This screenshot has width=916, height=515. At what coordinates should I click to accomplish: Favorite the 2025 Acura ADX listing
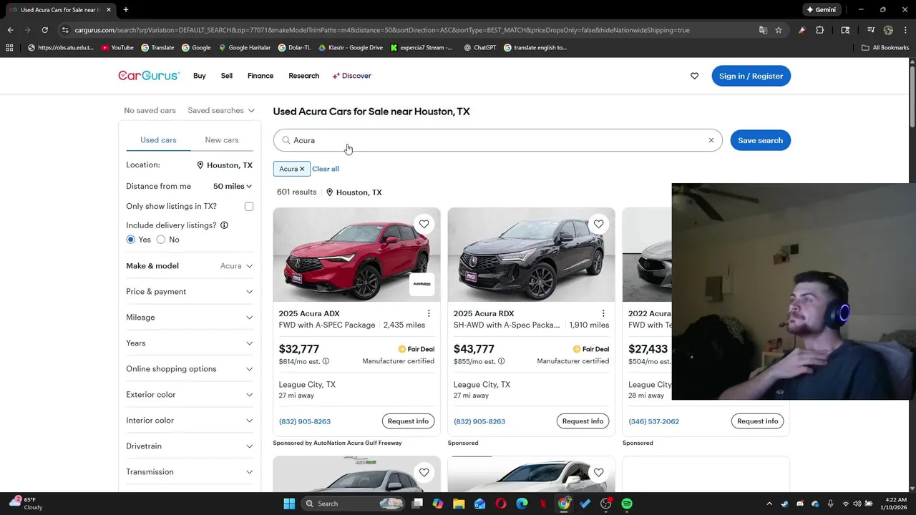coord(424,224)
